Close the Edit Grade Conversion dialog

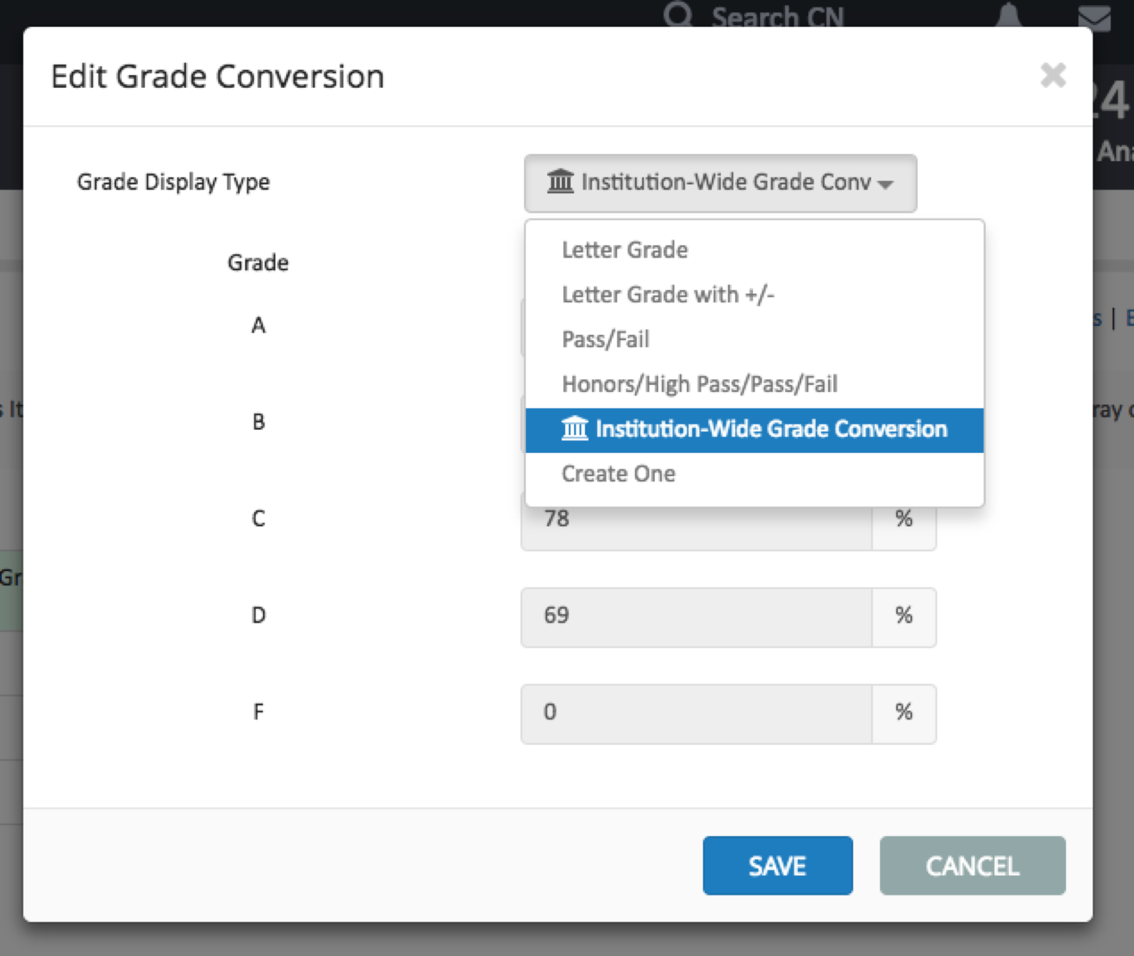1053,76
